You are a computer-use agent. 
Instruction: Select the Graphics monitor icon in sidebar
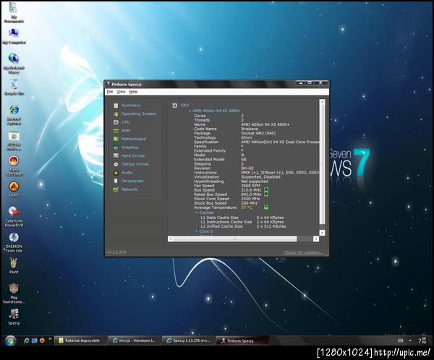click(x=116, y=147)
